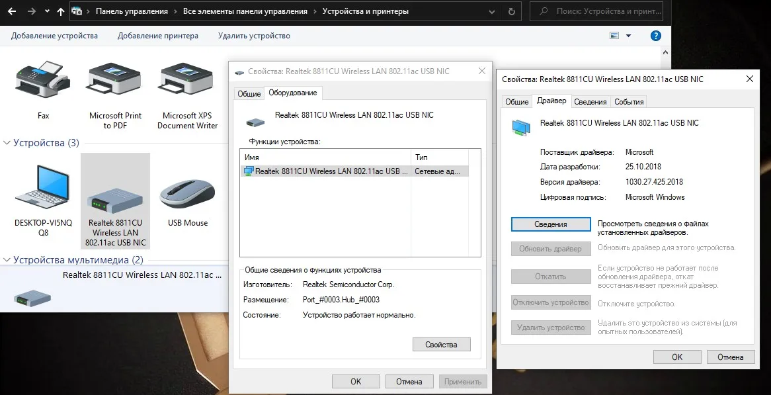Select the USB Mouse device
The width and height of the screenshot is (771, 395).
(188, 195)
